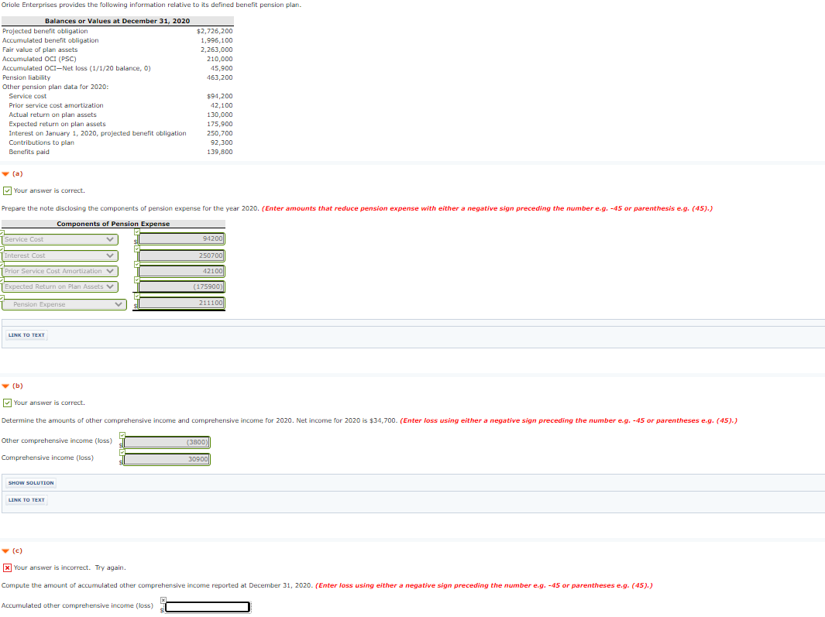The height and width of the screenshot is (617, 825).
Task: Click the small check icon above 30900 field
Action: [x=122, y=452]
